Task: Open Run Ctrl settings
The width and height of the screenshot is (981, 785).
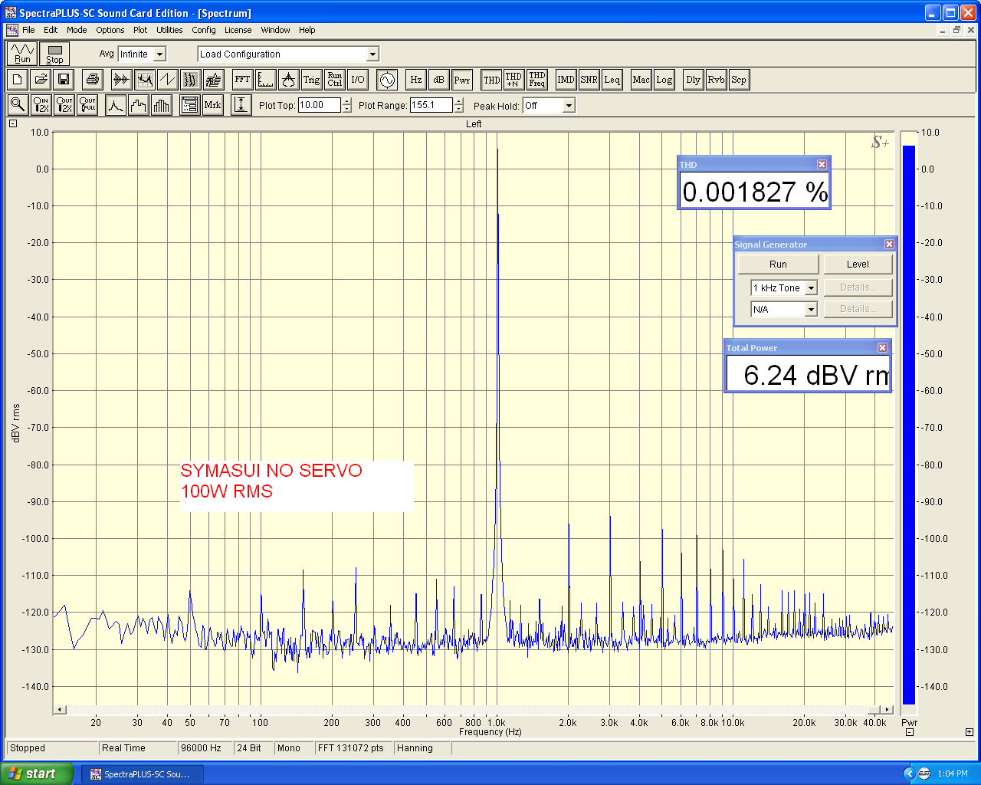Action: tap(334, 79)
